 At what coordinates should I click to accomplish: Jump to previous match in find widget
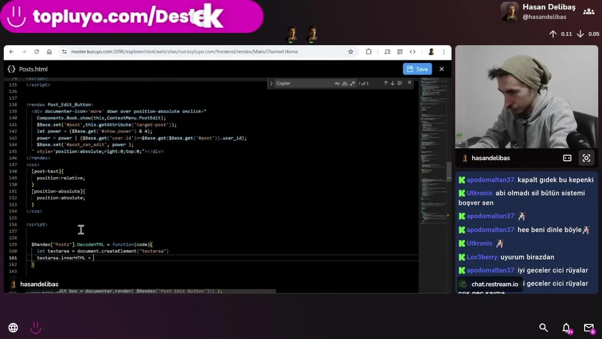click(x=386, y=83)
